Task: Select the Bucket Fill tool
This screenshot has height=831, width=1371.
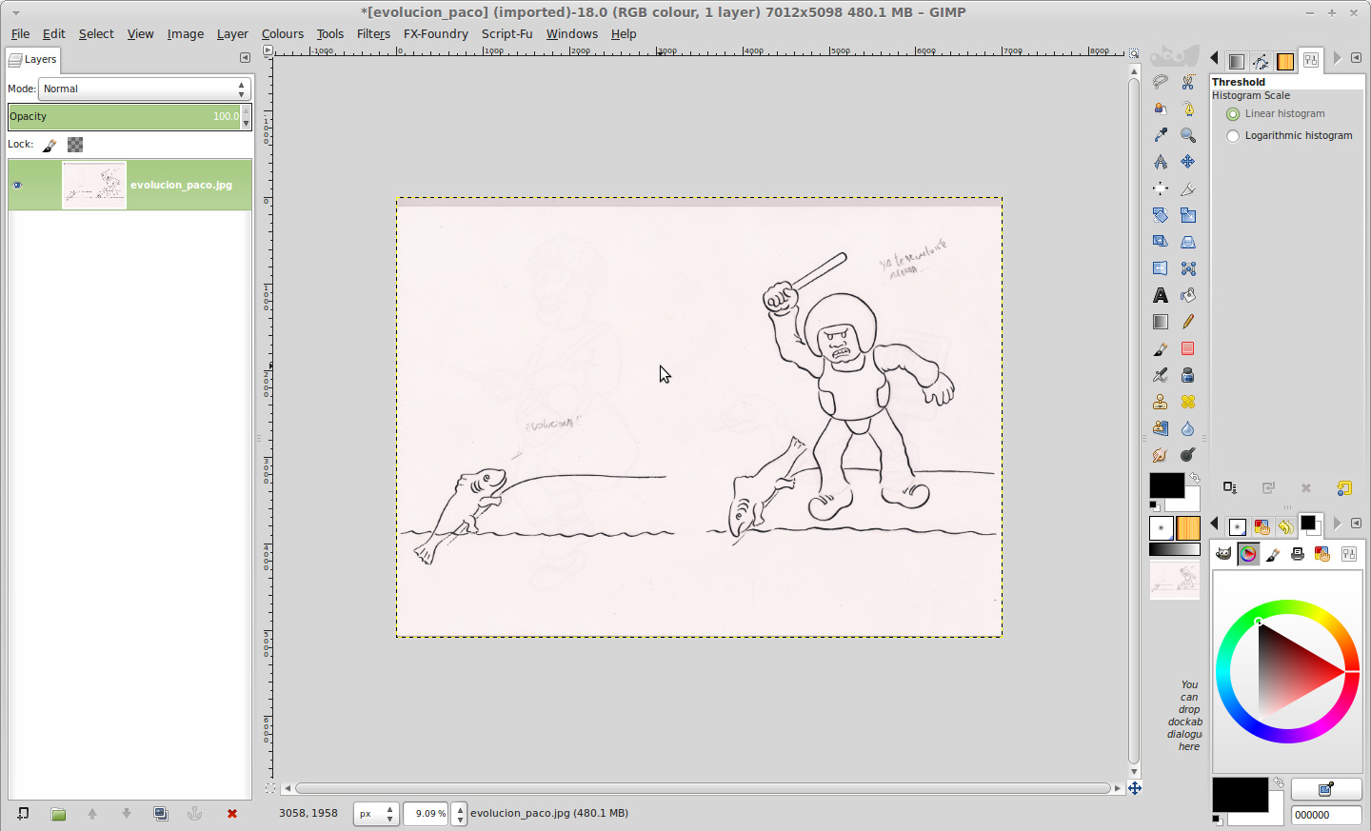Action: (1188, 295)
